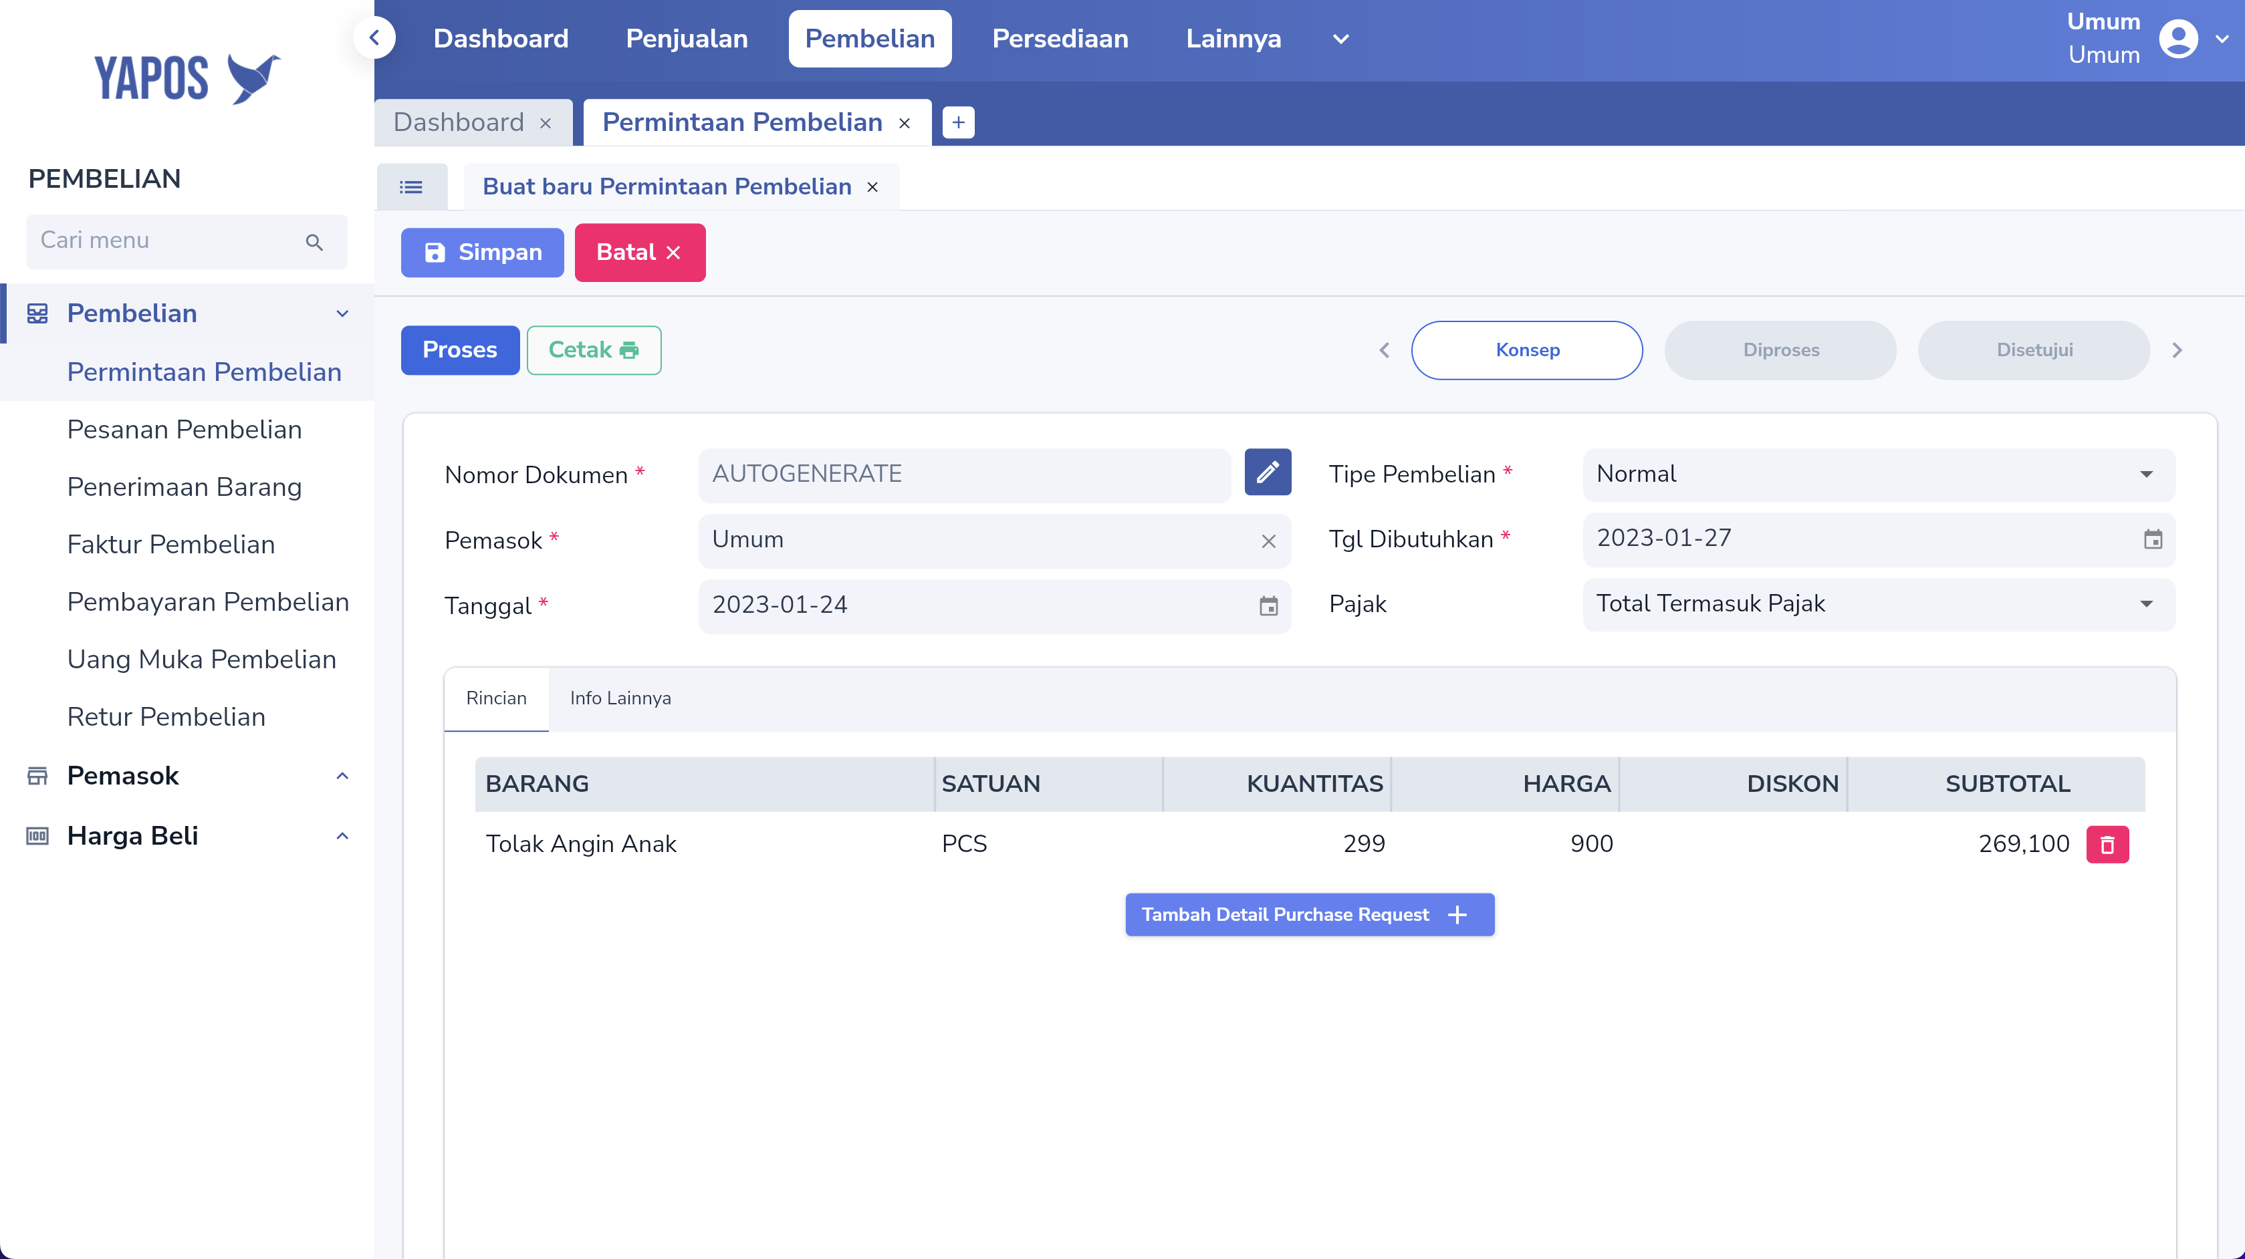Select the Konsep status step
The image size is (2245, 1259).
pyautogui.click(x=1527, y=350)
